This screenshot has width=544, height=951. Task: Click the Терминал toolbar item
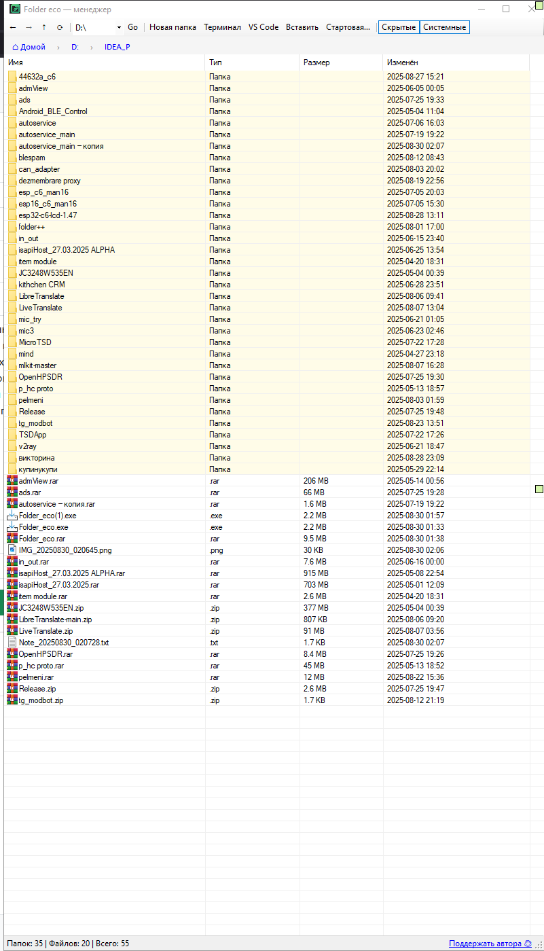click(x=222, y=27)
